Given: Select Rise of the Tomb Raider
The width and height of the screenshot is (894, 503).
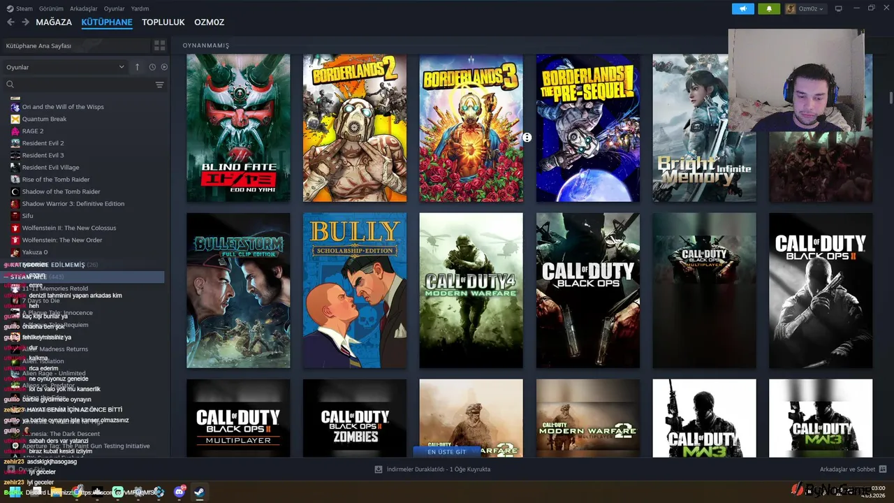Looking at the screenshot, I should [x=56, y=180].
